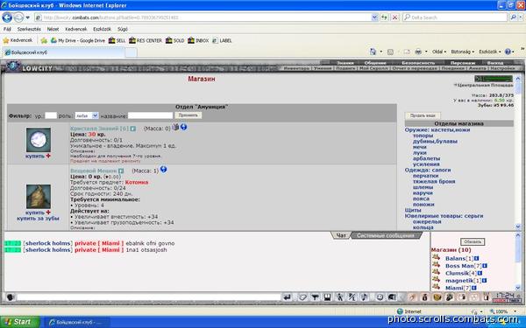526x328 pixels.
Task: Click the browser Back arrow button
Action: pos(7,17)
